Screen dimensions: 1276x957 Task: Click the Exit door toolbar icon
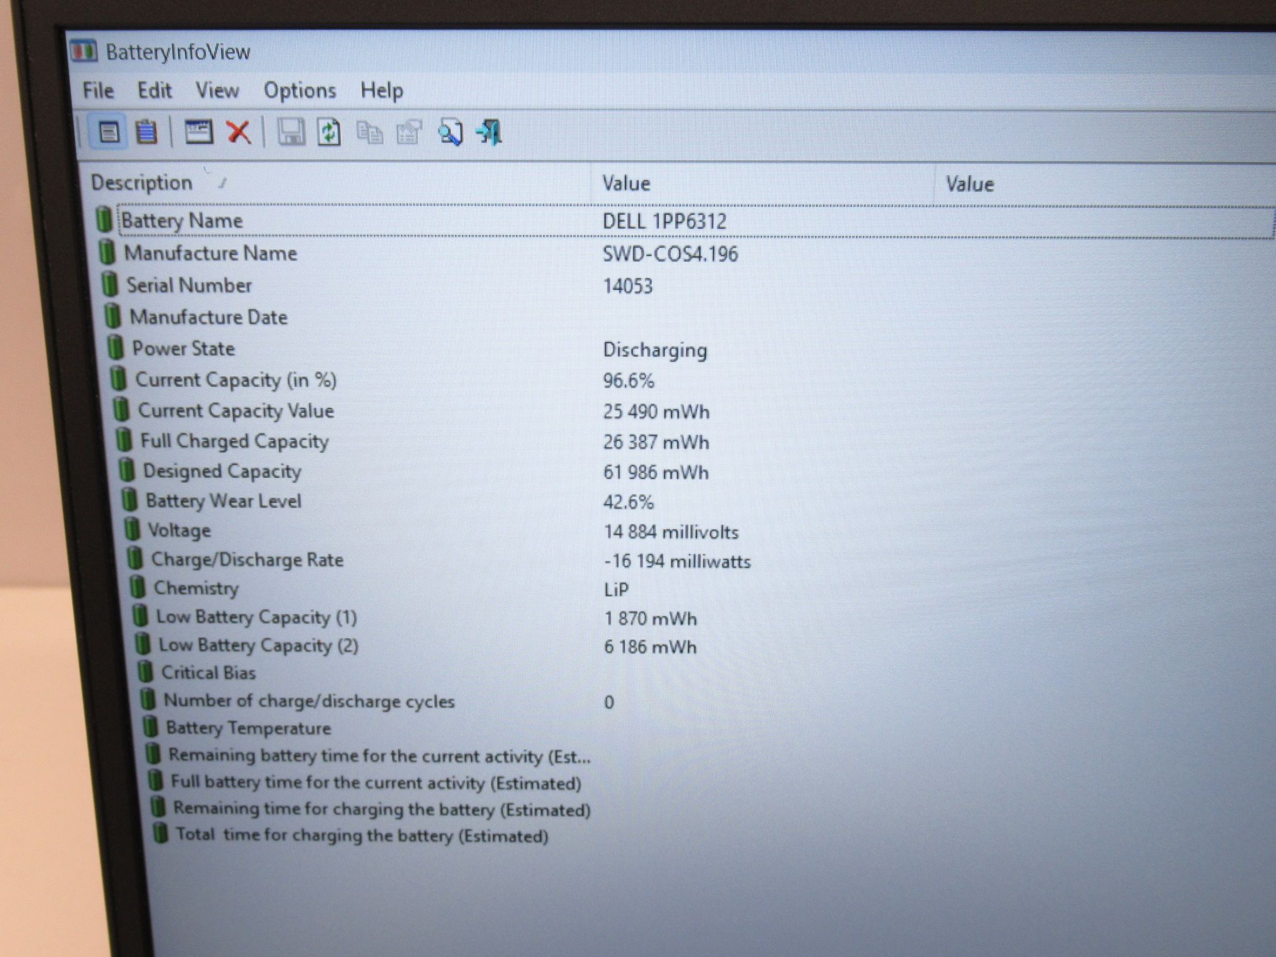point(489,132)
